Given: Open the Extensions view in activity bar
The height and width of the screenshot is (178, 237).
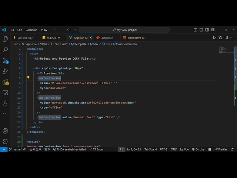Looking at the screenshot, I should (x=5, y=82).
